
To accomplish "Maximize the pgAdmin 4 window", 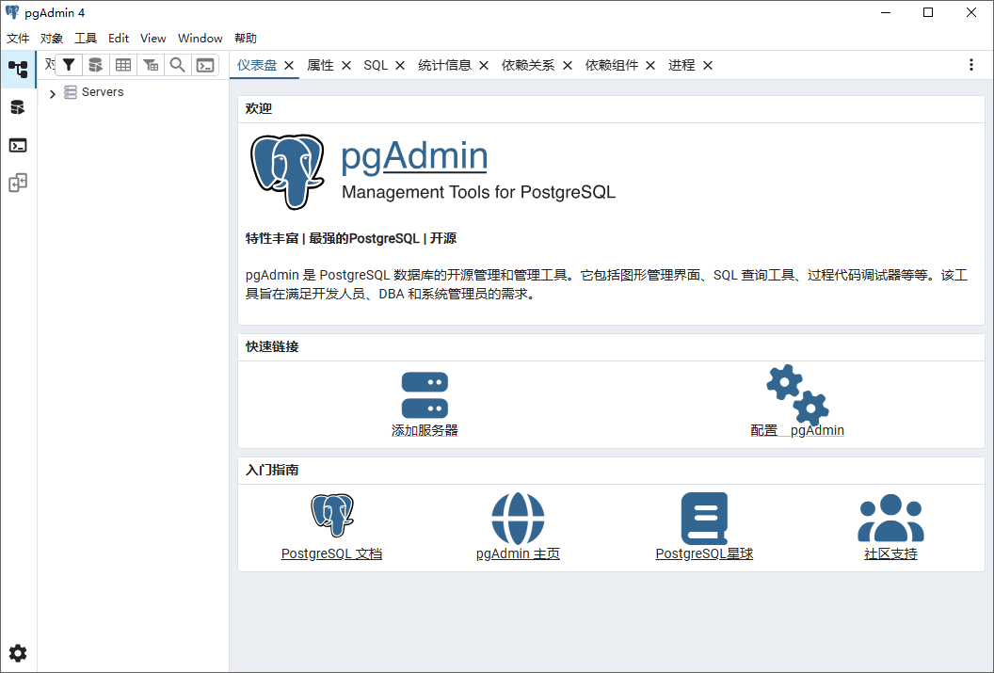I will [x=928, y=12].
